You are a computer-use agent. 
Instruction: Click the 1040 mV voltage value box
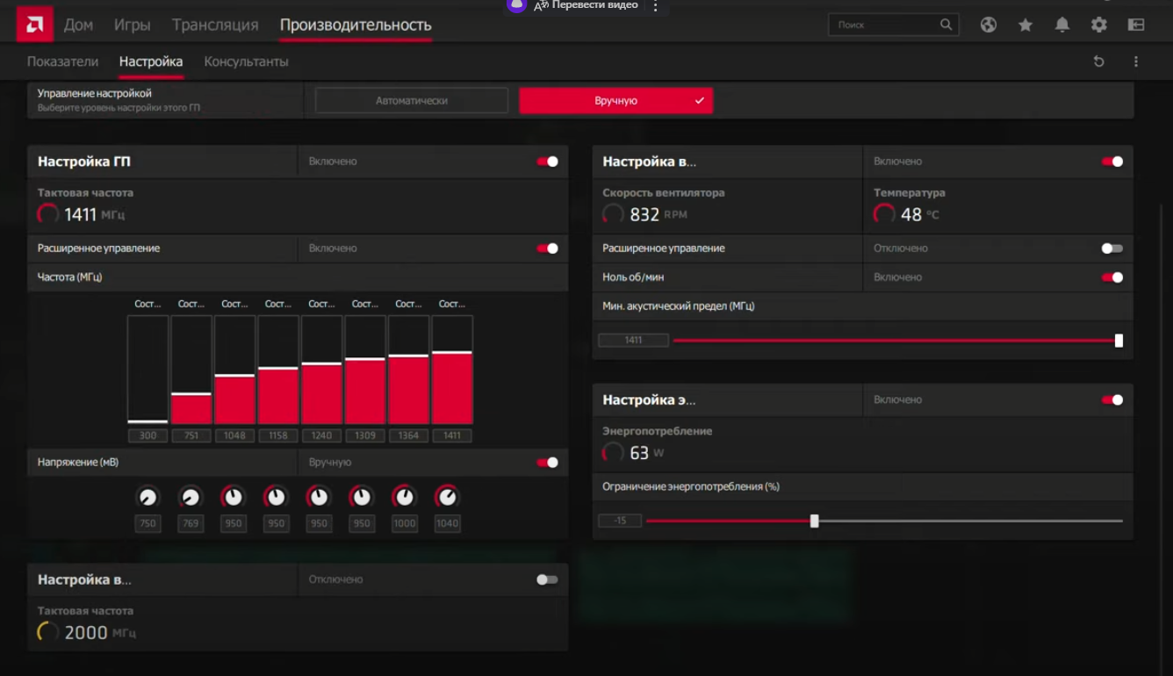(447, 523)
